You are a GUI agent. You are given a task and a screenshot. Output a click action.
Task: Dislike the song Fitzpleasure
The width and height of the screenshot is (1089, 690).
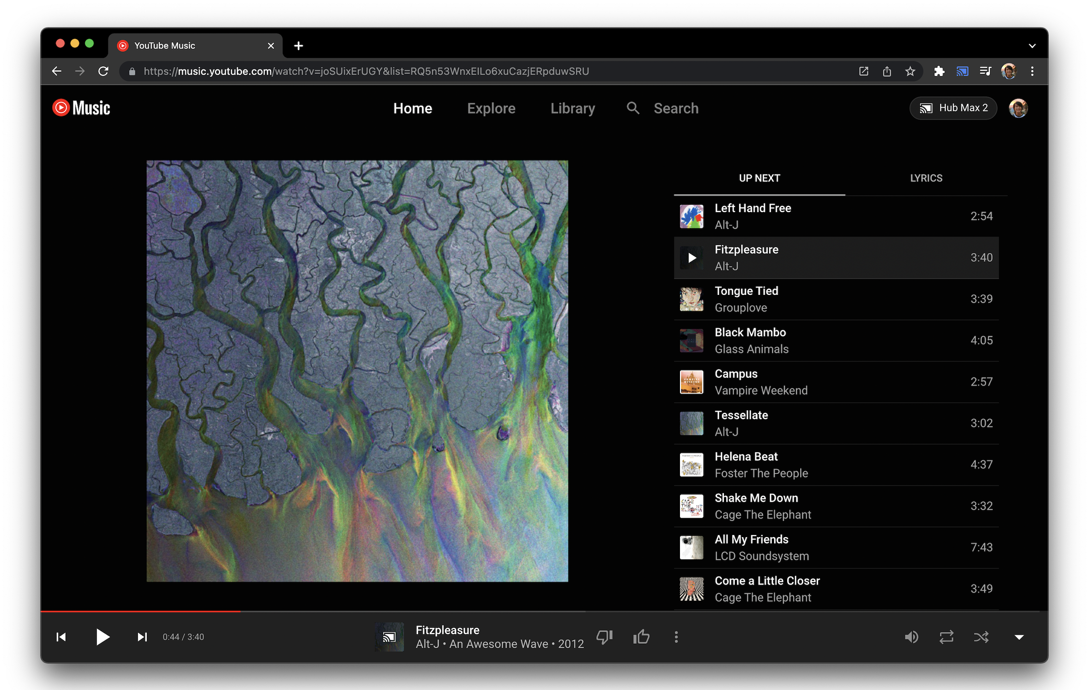coord(604,637)
